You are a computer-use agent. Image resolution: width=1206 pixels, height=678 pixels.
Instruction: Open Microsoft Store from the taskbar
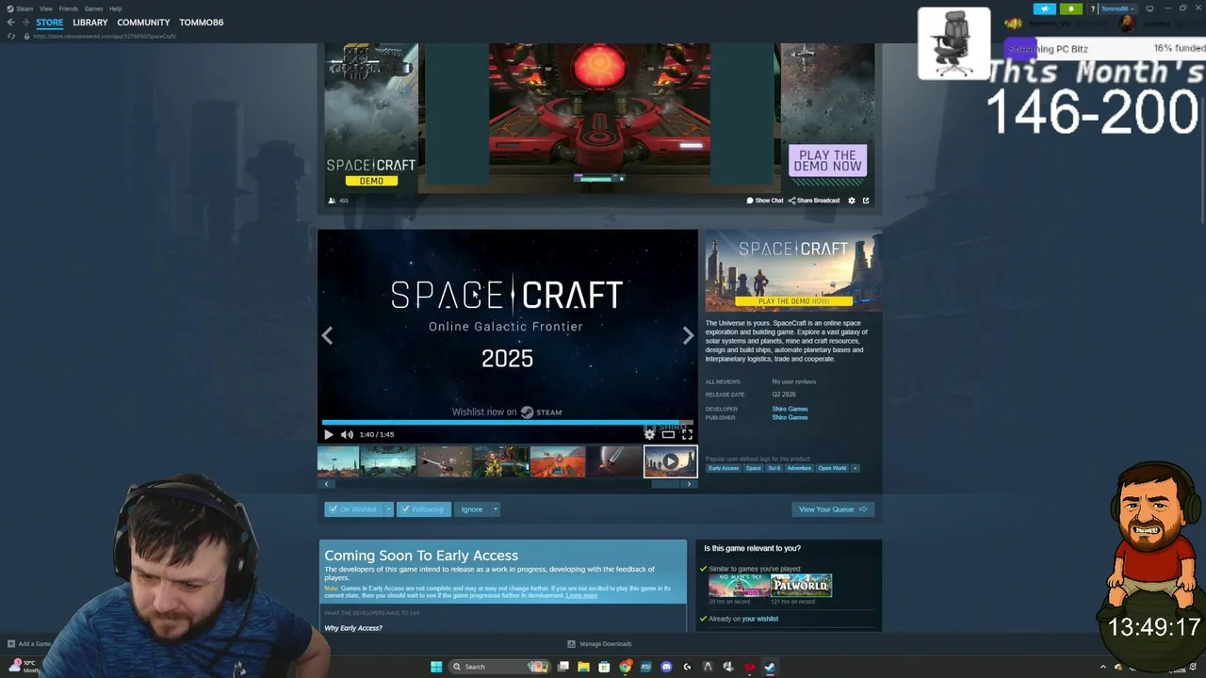pos(604,667)
